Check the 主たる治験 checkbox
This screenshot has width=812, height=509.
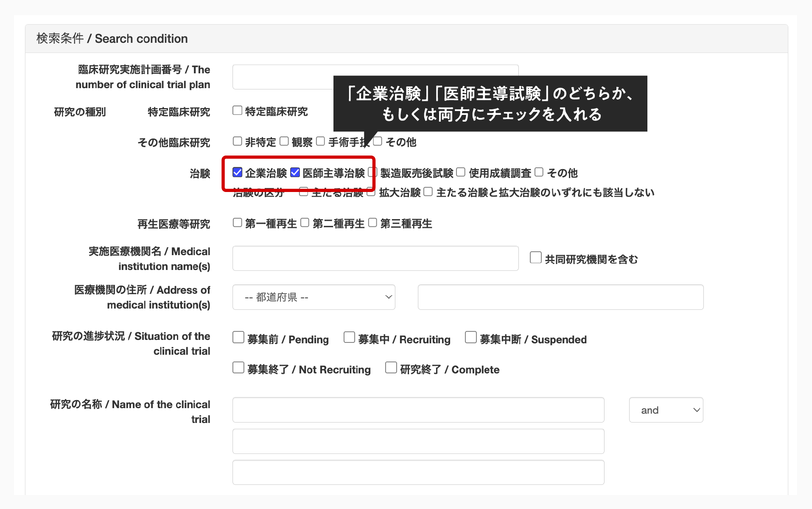coord(304,191)
